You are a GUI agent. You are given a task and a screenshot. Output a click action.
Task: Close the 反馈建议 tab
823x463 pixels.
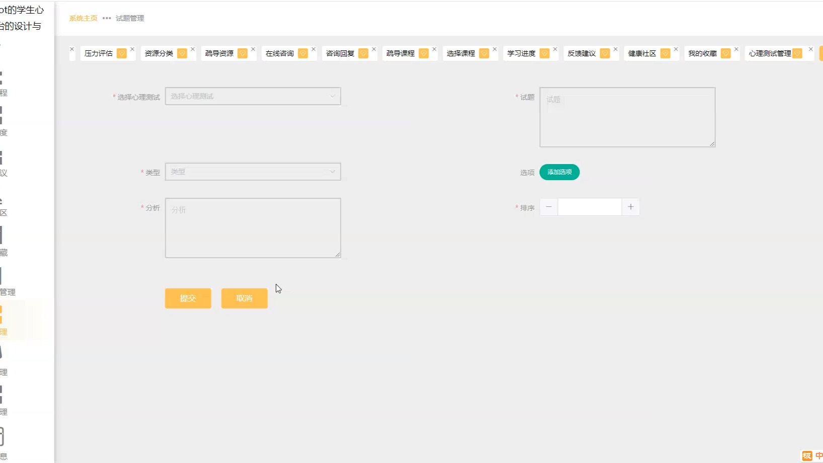tap(616, 49)
